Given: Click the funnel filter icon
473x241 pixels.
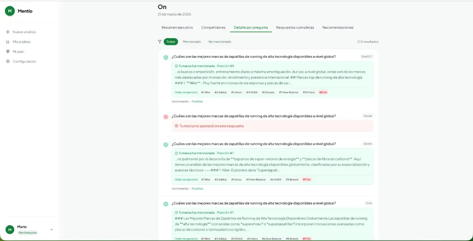Looking at the screenshot, I should [160, 42].
